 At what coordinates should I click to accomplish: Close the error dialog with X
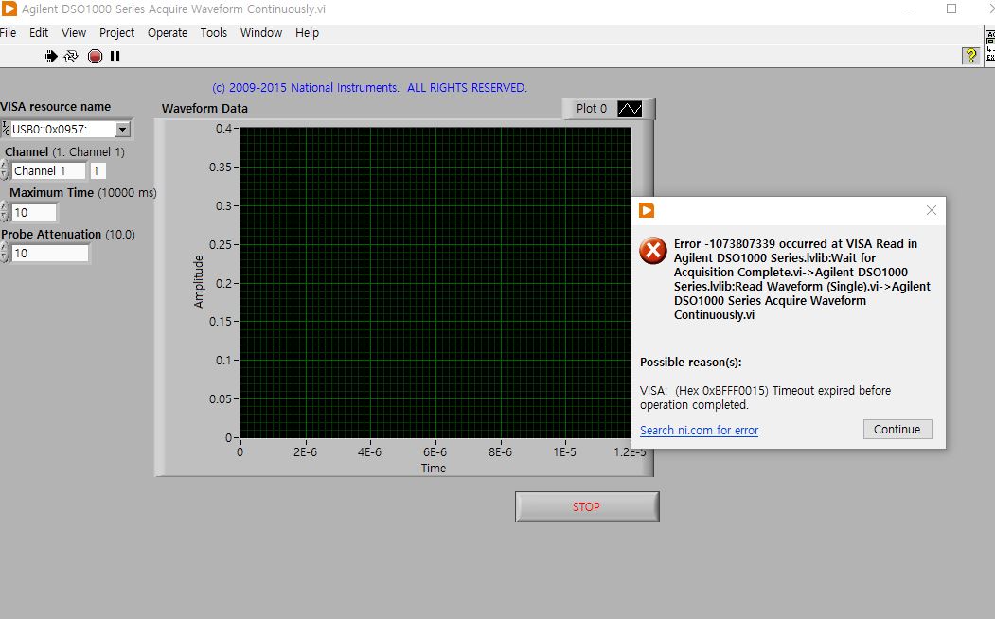coord(931,210)
